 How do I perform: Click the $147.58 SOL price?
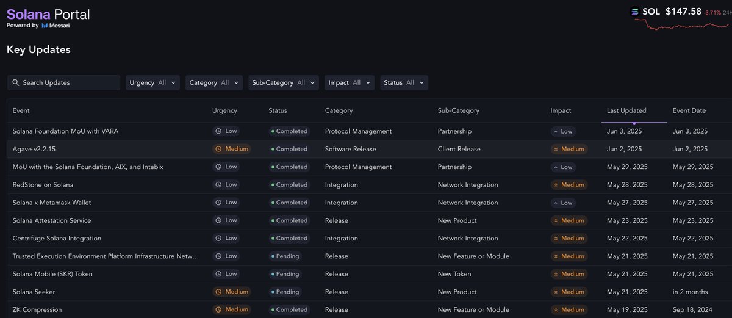pos(684,12)
